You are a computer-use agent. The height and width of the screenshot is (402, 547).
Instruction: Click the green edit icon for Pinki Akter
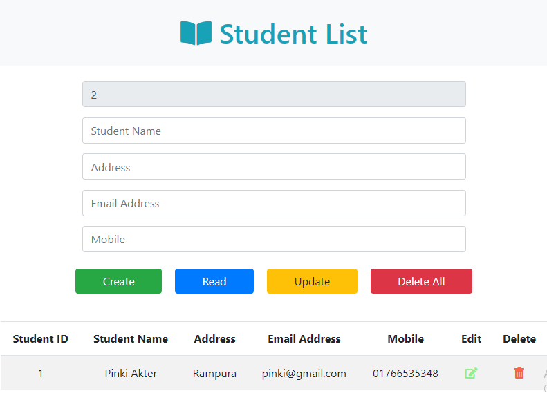(x=471, y=373)
